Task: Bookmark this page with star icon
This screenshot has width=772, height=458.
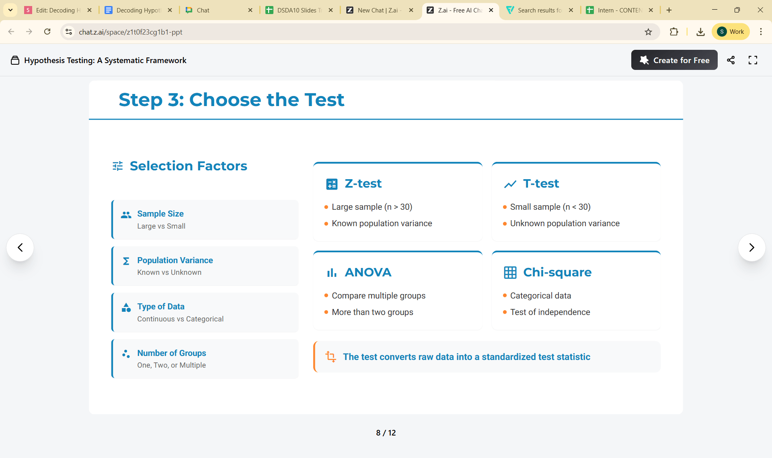Action: pyautogui.click(x=648, y=32)
